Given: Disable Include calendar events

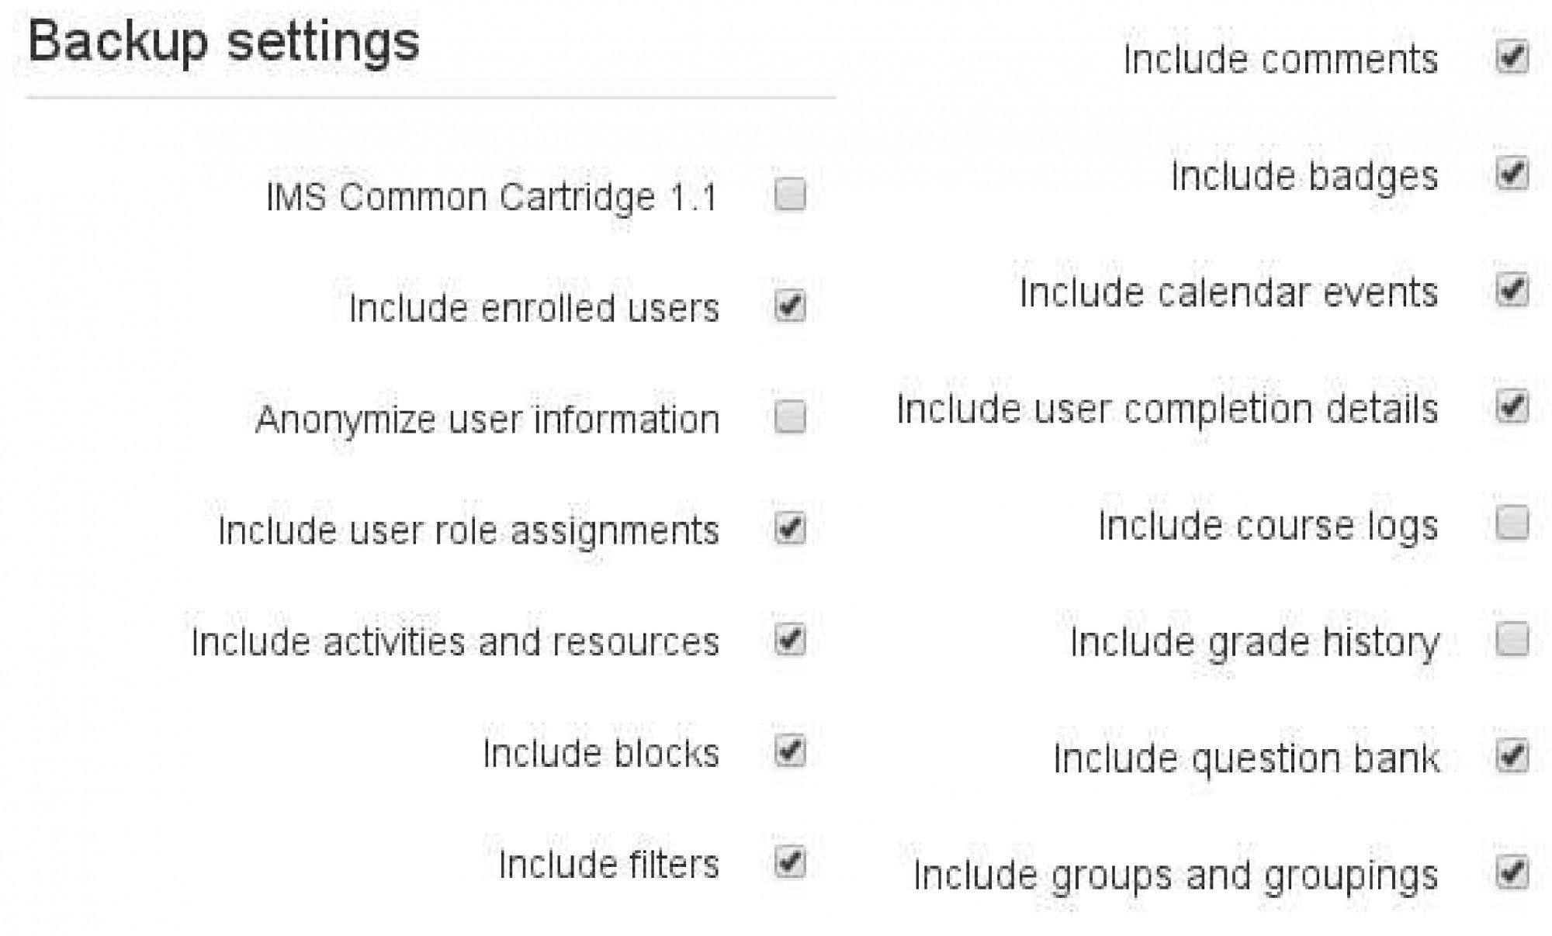Looking at the screenshot, I should click(1512, 291).
